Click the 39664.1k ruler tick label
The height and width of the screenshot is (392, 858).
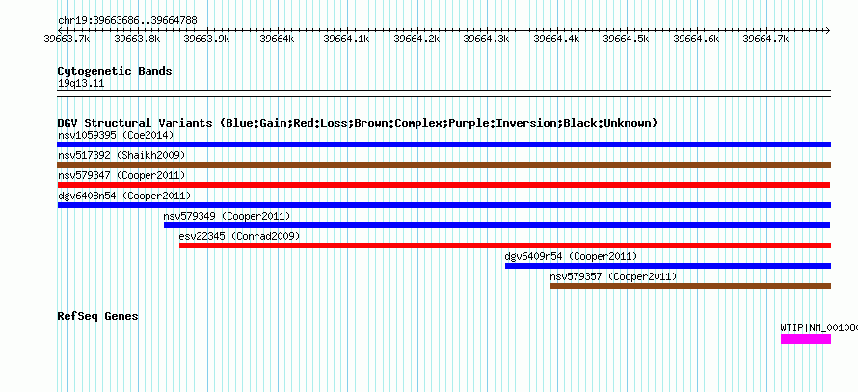[347, 39]
